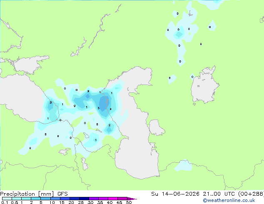Click the '20' legend scale label
This screenshot has width=264, height=204.
(x=71, y=202)
